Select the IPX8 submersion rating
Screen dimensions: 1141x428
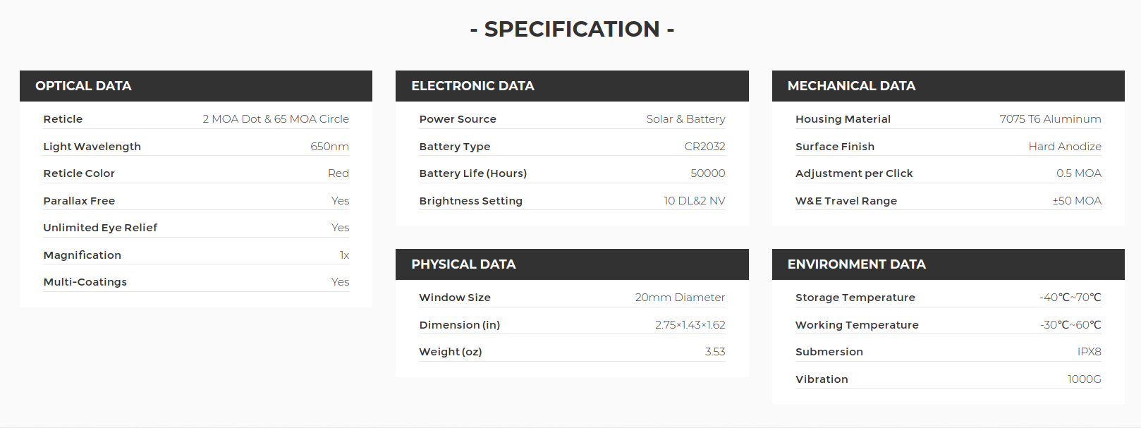[1089, 352]
